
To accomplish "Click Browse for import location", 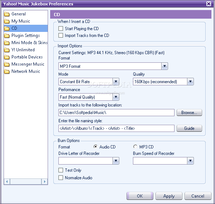I will pos(189,113).
